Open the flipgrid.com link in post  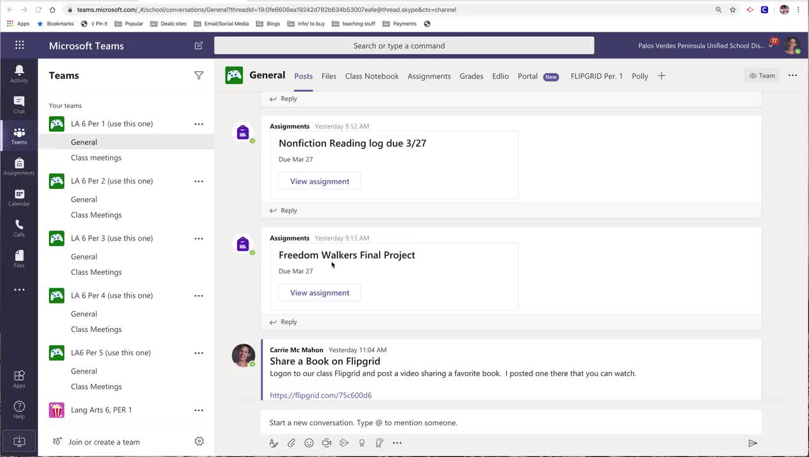(x=321, y=395)
